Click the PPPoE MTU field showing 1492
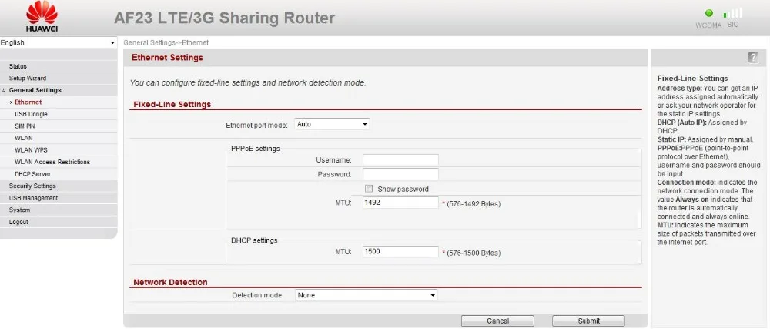This screenshot has height=329, width=770. point(400,203)
